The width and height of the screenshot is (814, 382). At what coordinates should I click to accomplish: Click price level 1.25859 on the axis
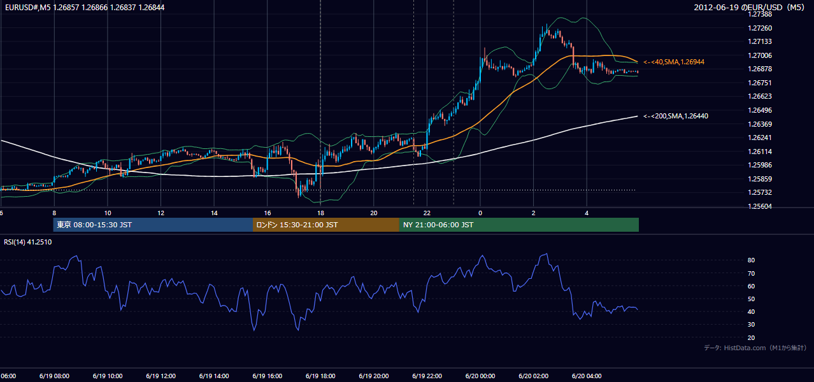pyautogui.click(x=759, y=179)
